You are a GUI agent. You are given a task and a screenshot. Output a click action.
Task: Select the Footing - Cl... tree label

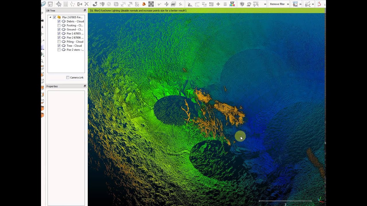(x=75, y=25)
